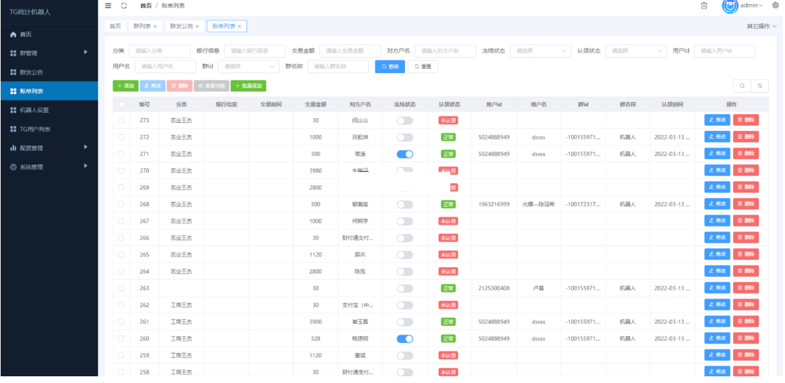The image size is (785, 383).
Task: Click the 系统管理 gear icon in sidebar
Action: [x=13, y=167]
